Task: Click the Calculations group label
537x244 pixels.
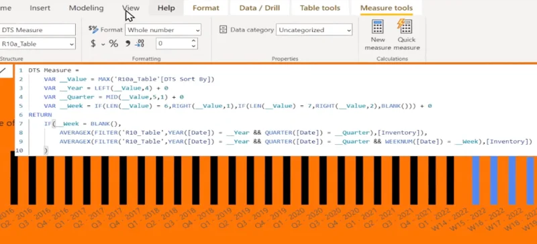Action: point(392,59)
